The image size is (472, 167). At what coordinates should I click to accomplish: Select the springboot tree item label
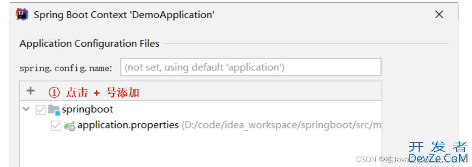pos(88,109)
